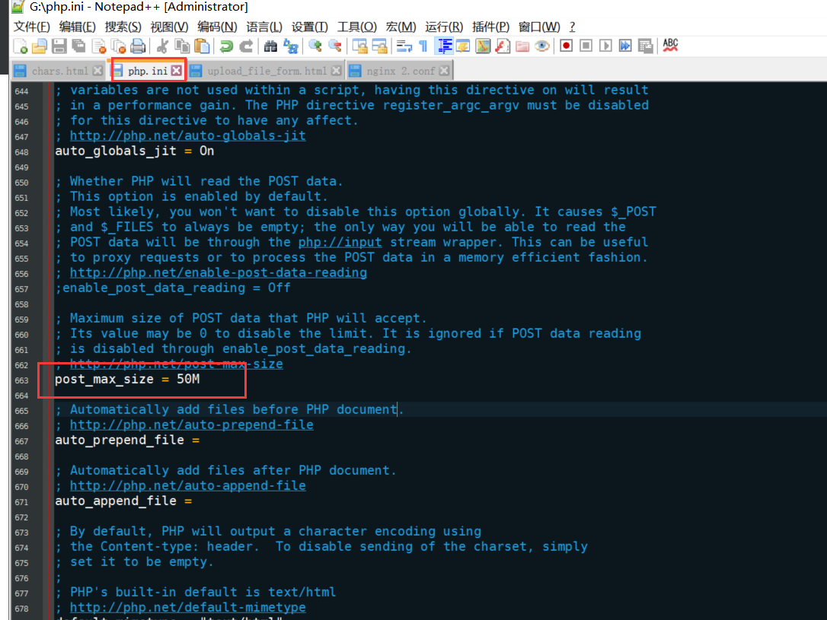This screenshot has height=620, width=827.
Task: Open user defined language dialog icon
Action: pyautogui.click(x=463, y=46)
